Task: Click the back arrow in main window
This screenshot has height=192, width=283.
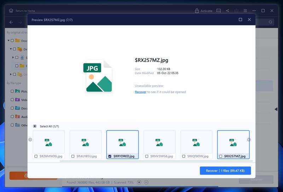Action: (11, 22)
